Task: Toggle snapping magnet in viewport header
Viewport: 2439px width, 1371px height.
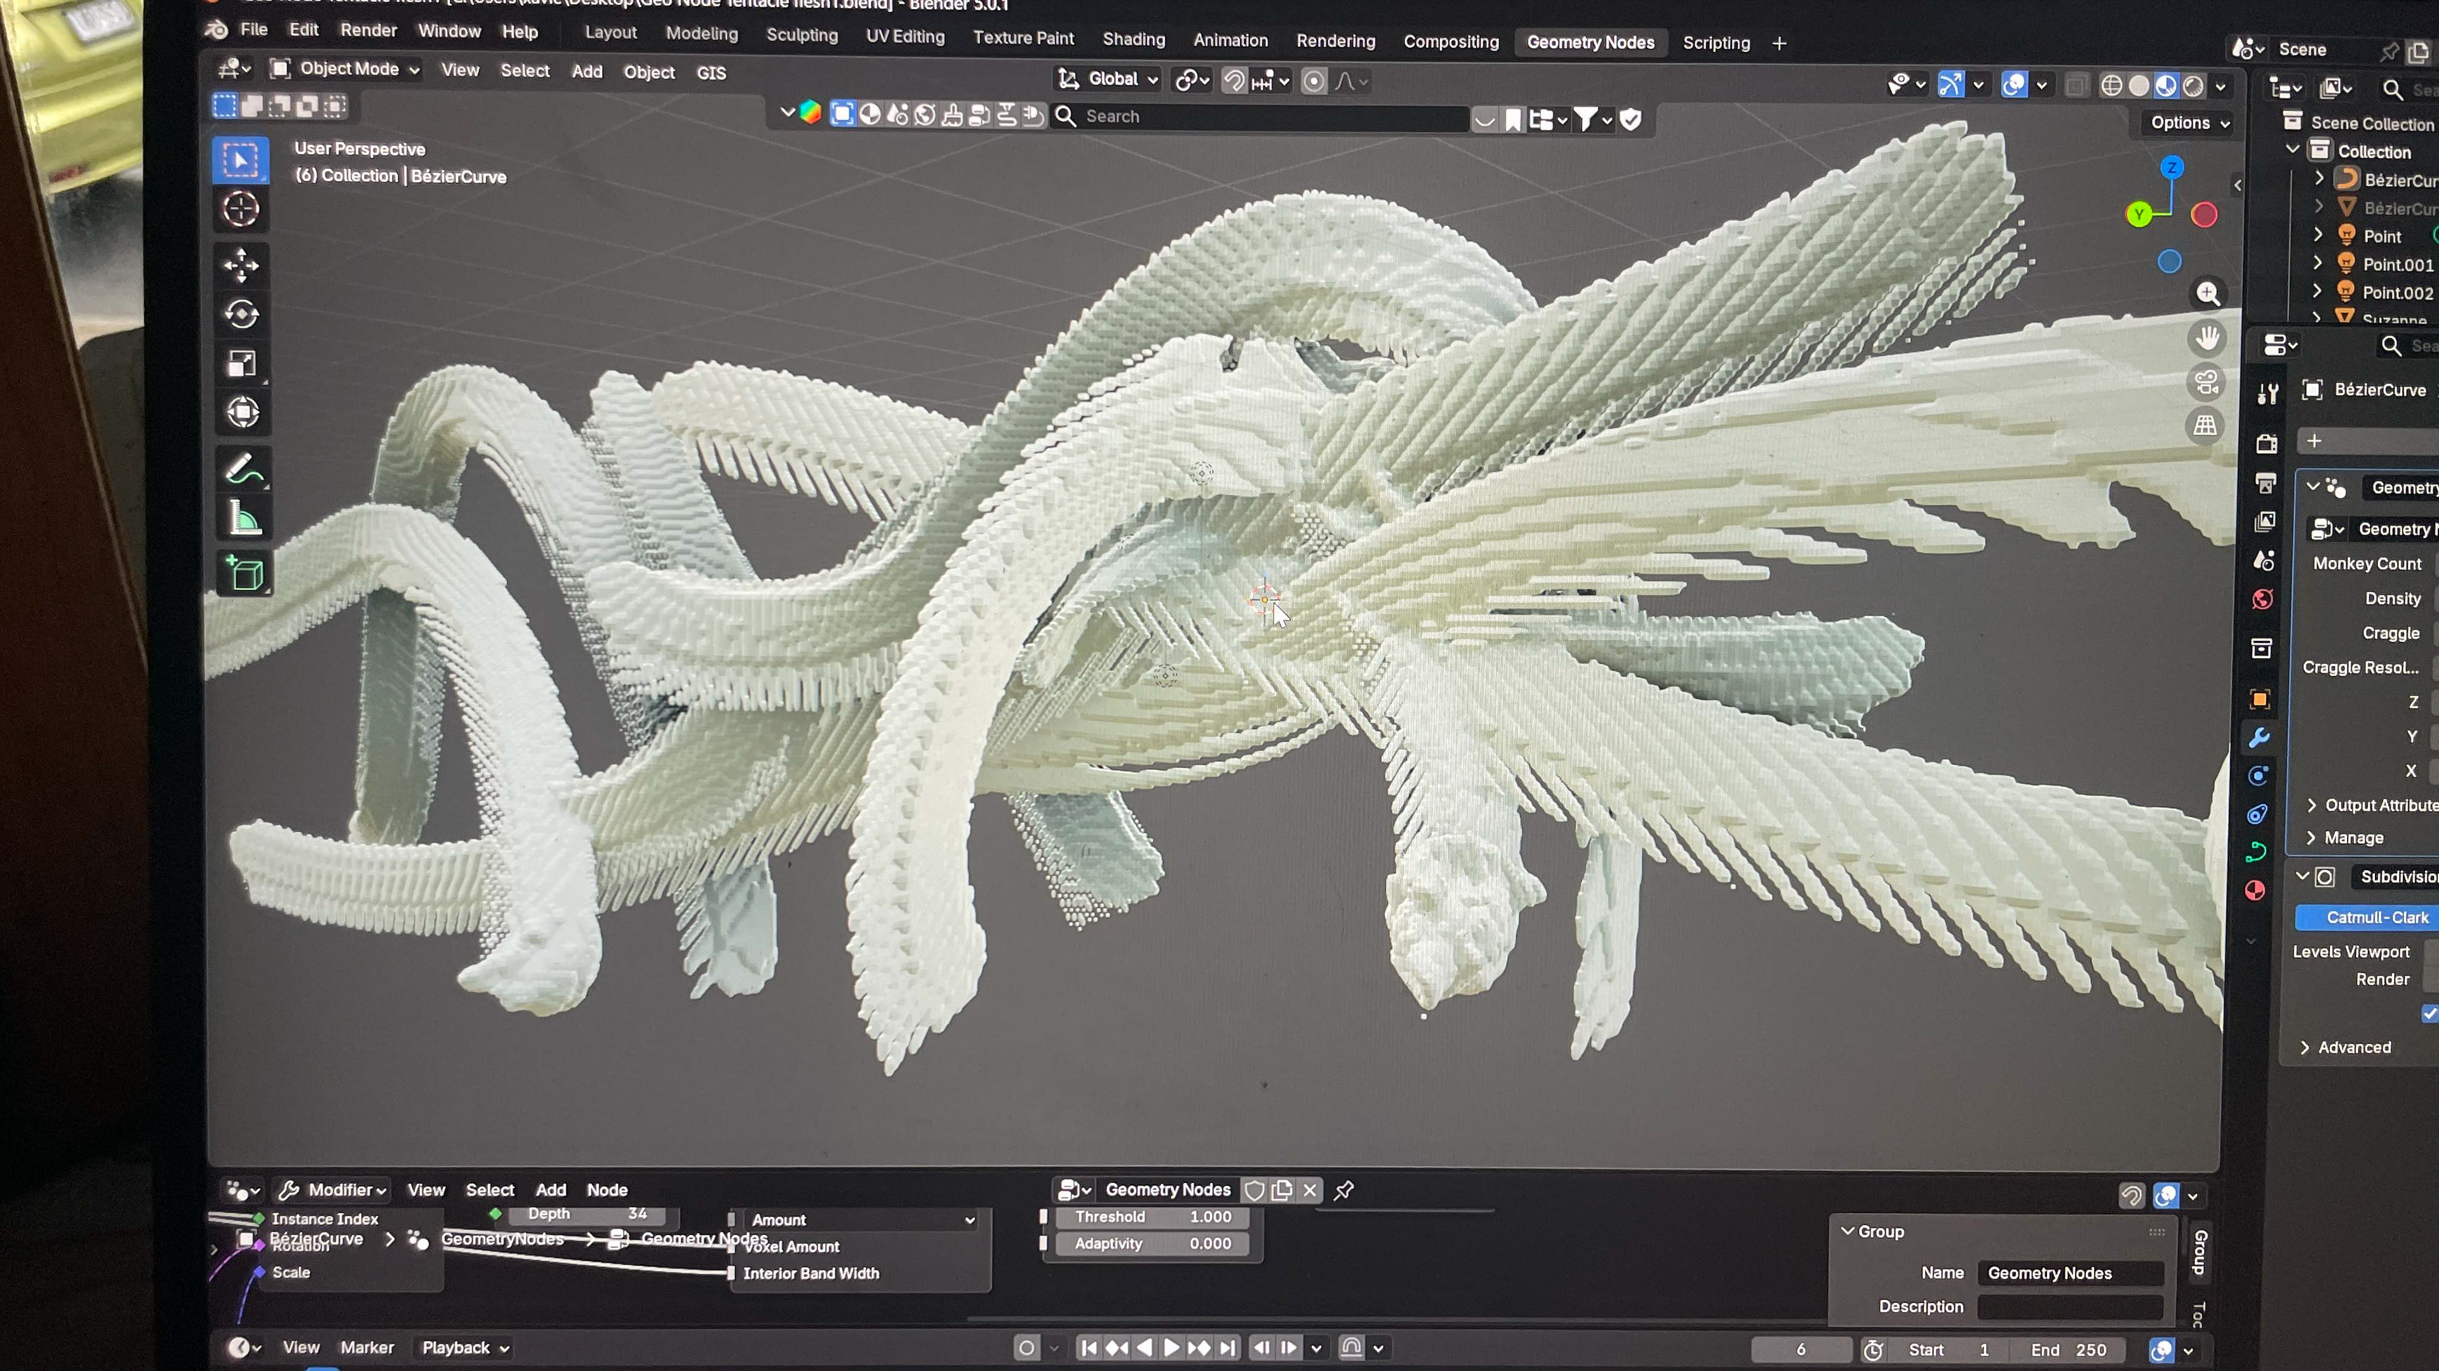Action: click(1233, 81)
